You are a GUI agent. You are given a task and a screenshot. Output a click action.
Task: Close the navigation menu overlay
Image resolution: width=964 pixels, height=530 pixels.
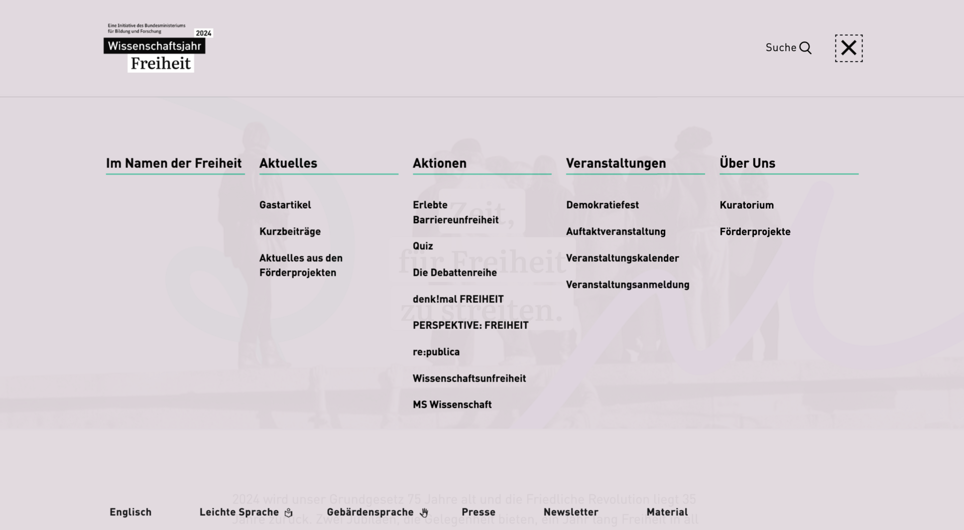click(x=849, y=48)
